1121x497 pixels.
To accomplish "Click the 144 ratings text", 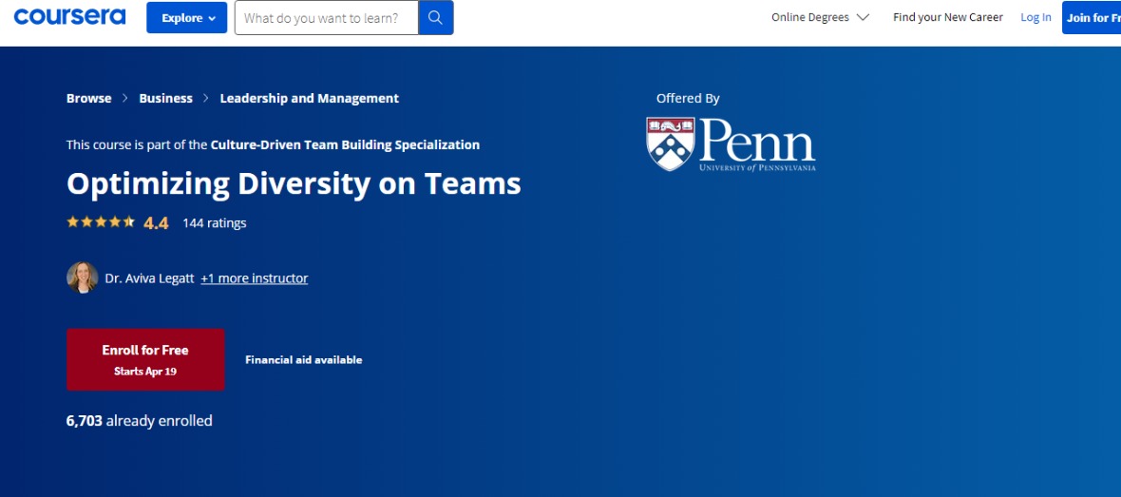I will coord(215,223).
